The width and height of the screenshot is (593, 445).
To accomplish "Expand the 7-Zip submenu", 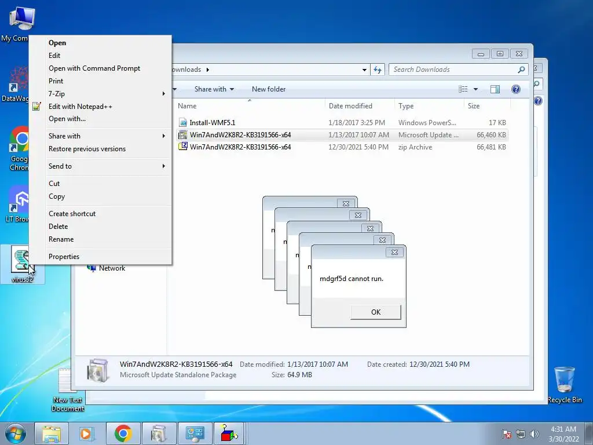I will (163, 93).
